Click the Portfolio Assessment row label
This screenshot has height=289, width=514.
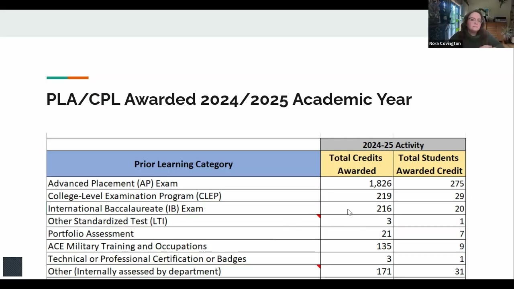(x=91, y=234)
